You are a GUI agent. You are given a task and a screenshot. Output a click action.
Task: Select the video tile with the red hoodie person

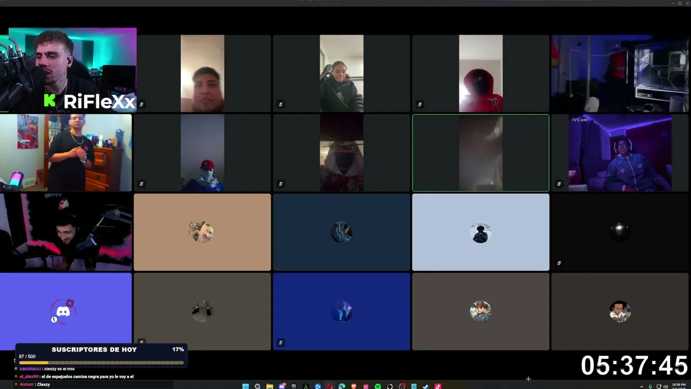pos(480,73)
